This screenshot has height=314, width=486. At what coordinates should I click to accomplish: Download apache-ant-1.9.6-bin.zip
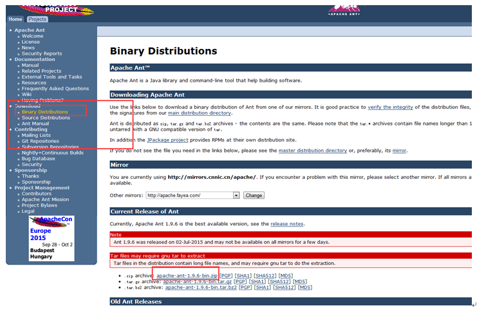[x=187, y=276]
